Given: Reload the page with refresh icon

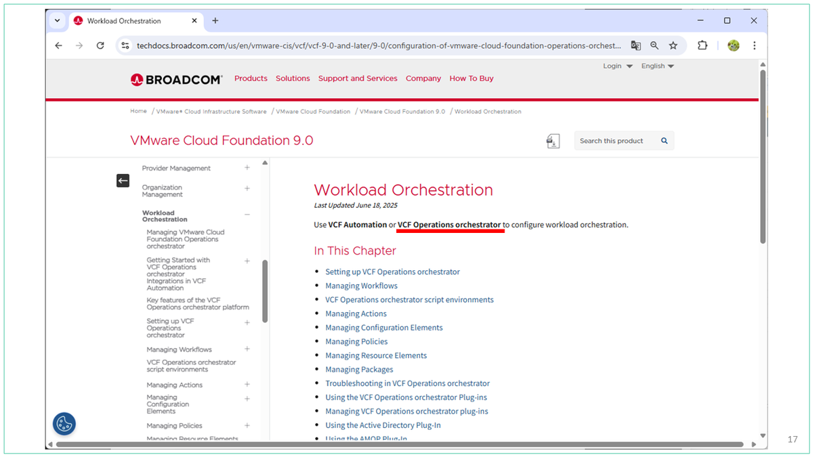Looking at the screenshot, I should click(100, 45).
